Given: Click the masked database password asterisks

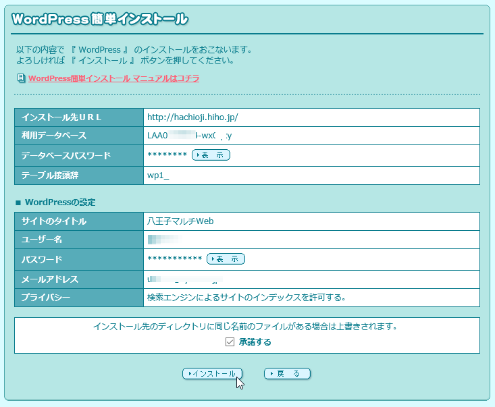Looking at the screenshot, I should pos(167,155).
